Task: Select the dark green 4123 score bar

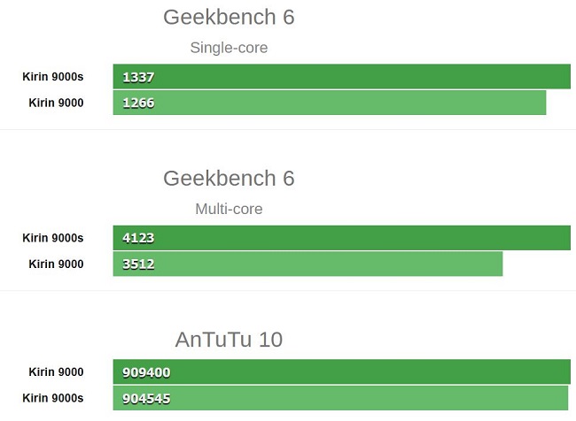Action: tap(341, 238)
